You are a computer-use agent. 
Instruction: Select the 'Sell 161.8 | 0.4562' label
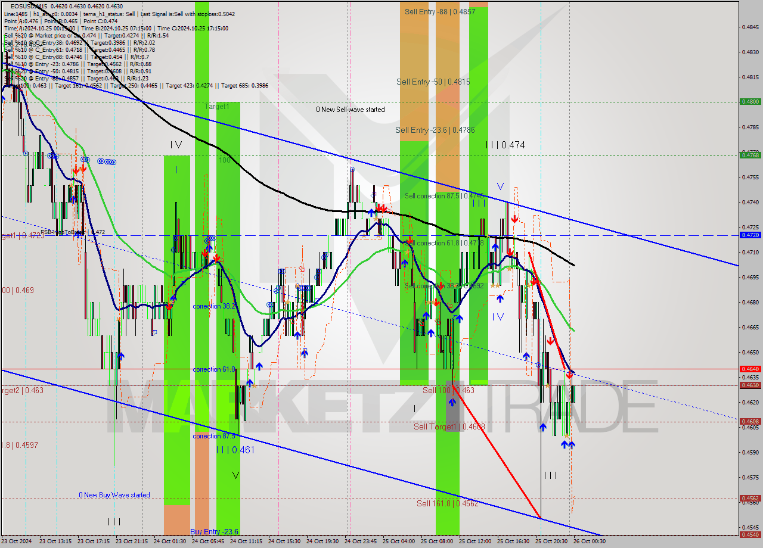coord(447,503)
